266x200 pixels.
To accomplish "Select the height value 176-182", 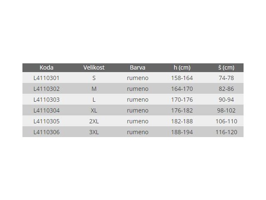I will point(181,110).
